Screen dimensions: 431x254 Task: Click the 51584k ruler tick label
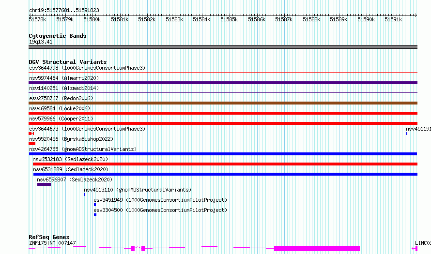(201, 19)
